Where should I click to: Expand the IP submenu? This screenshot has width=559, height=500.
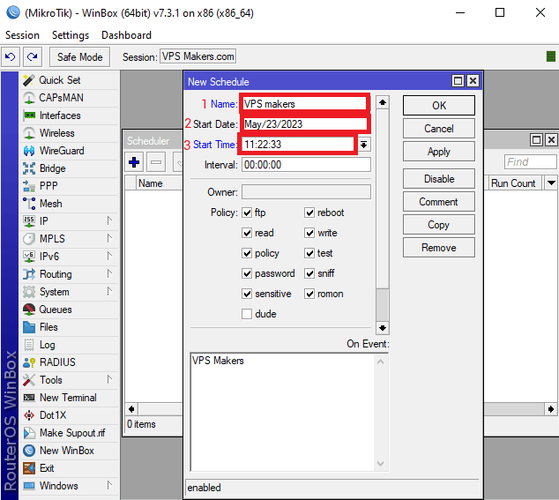point(110,221)
